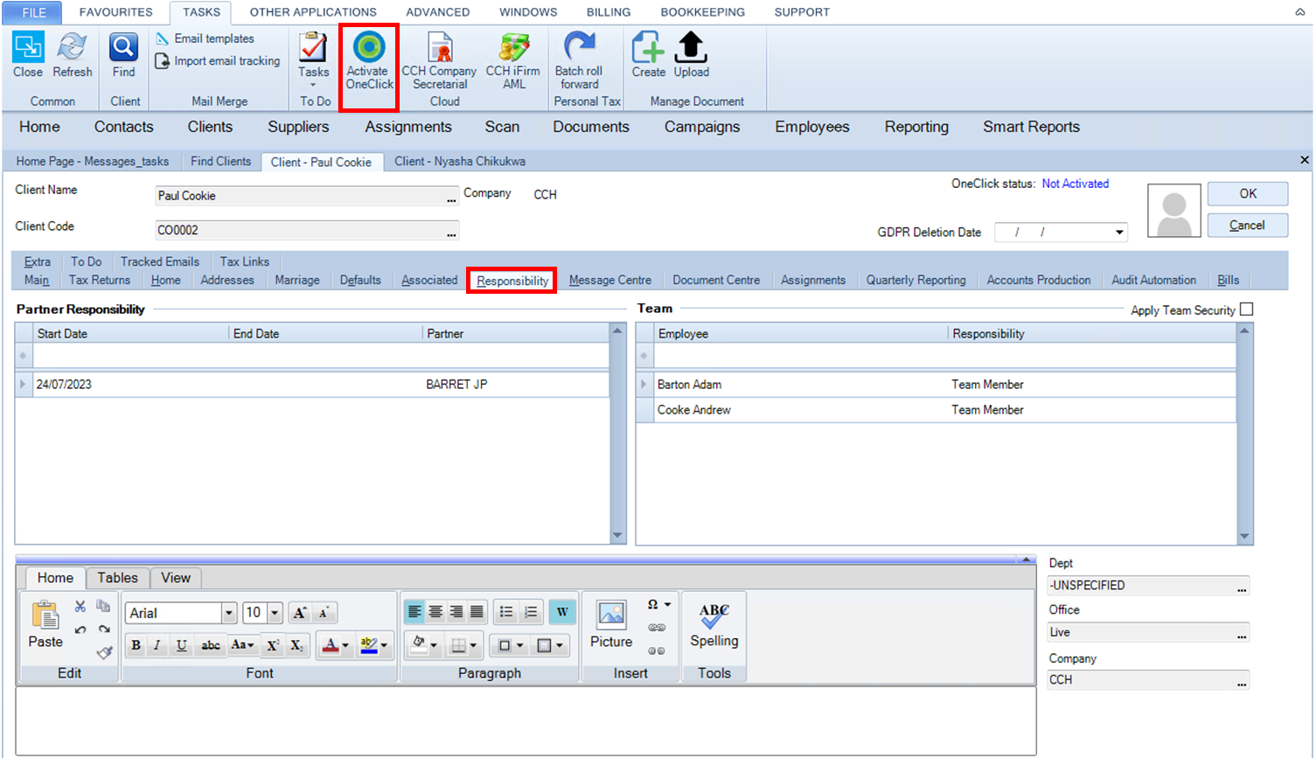The height and width of the screenshot is (758, 1316).
Task: Click the format painter brush icon
Action: pos(104,651)
